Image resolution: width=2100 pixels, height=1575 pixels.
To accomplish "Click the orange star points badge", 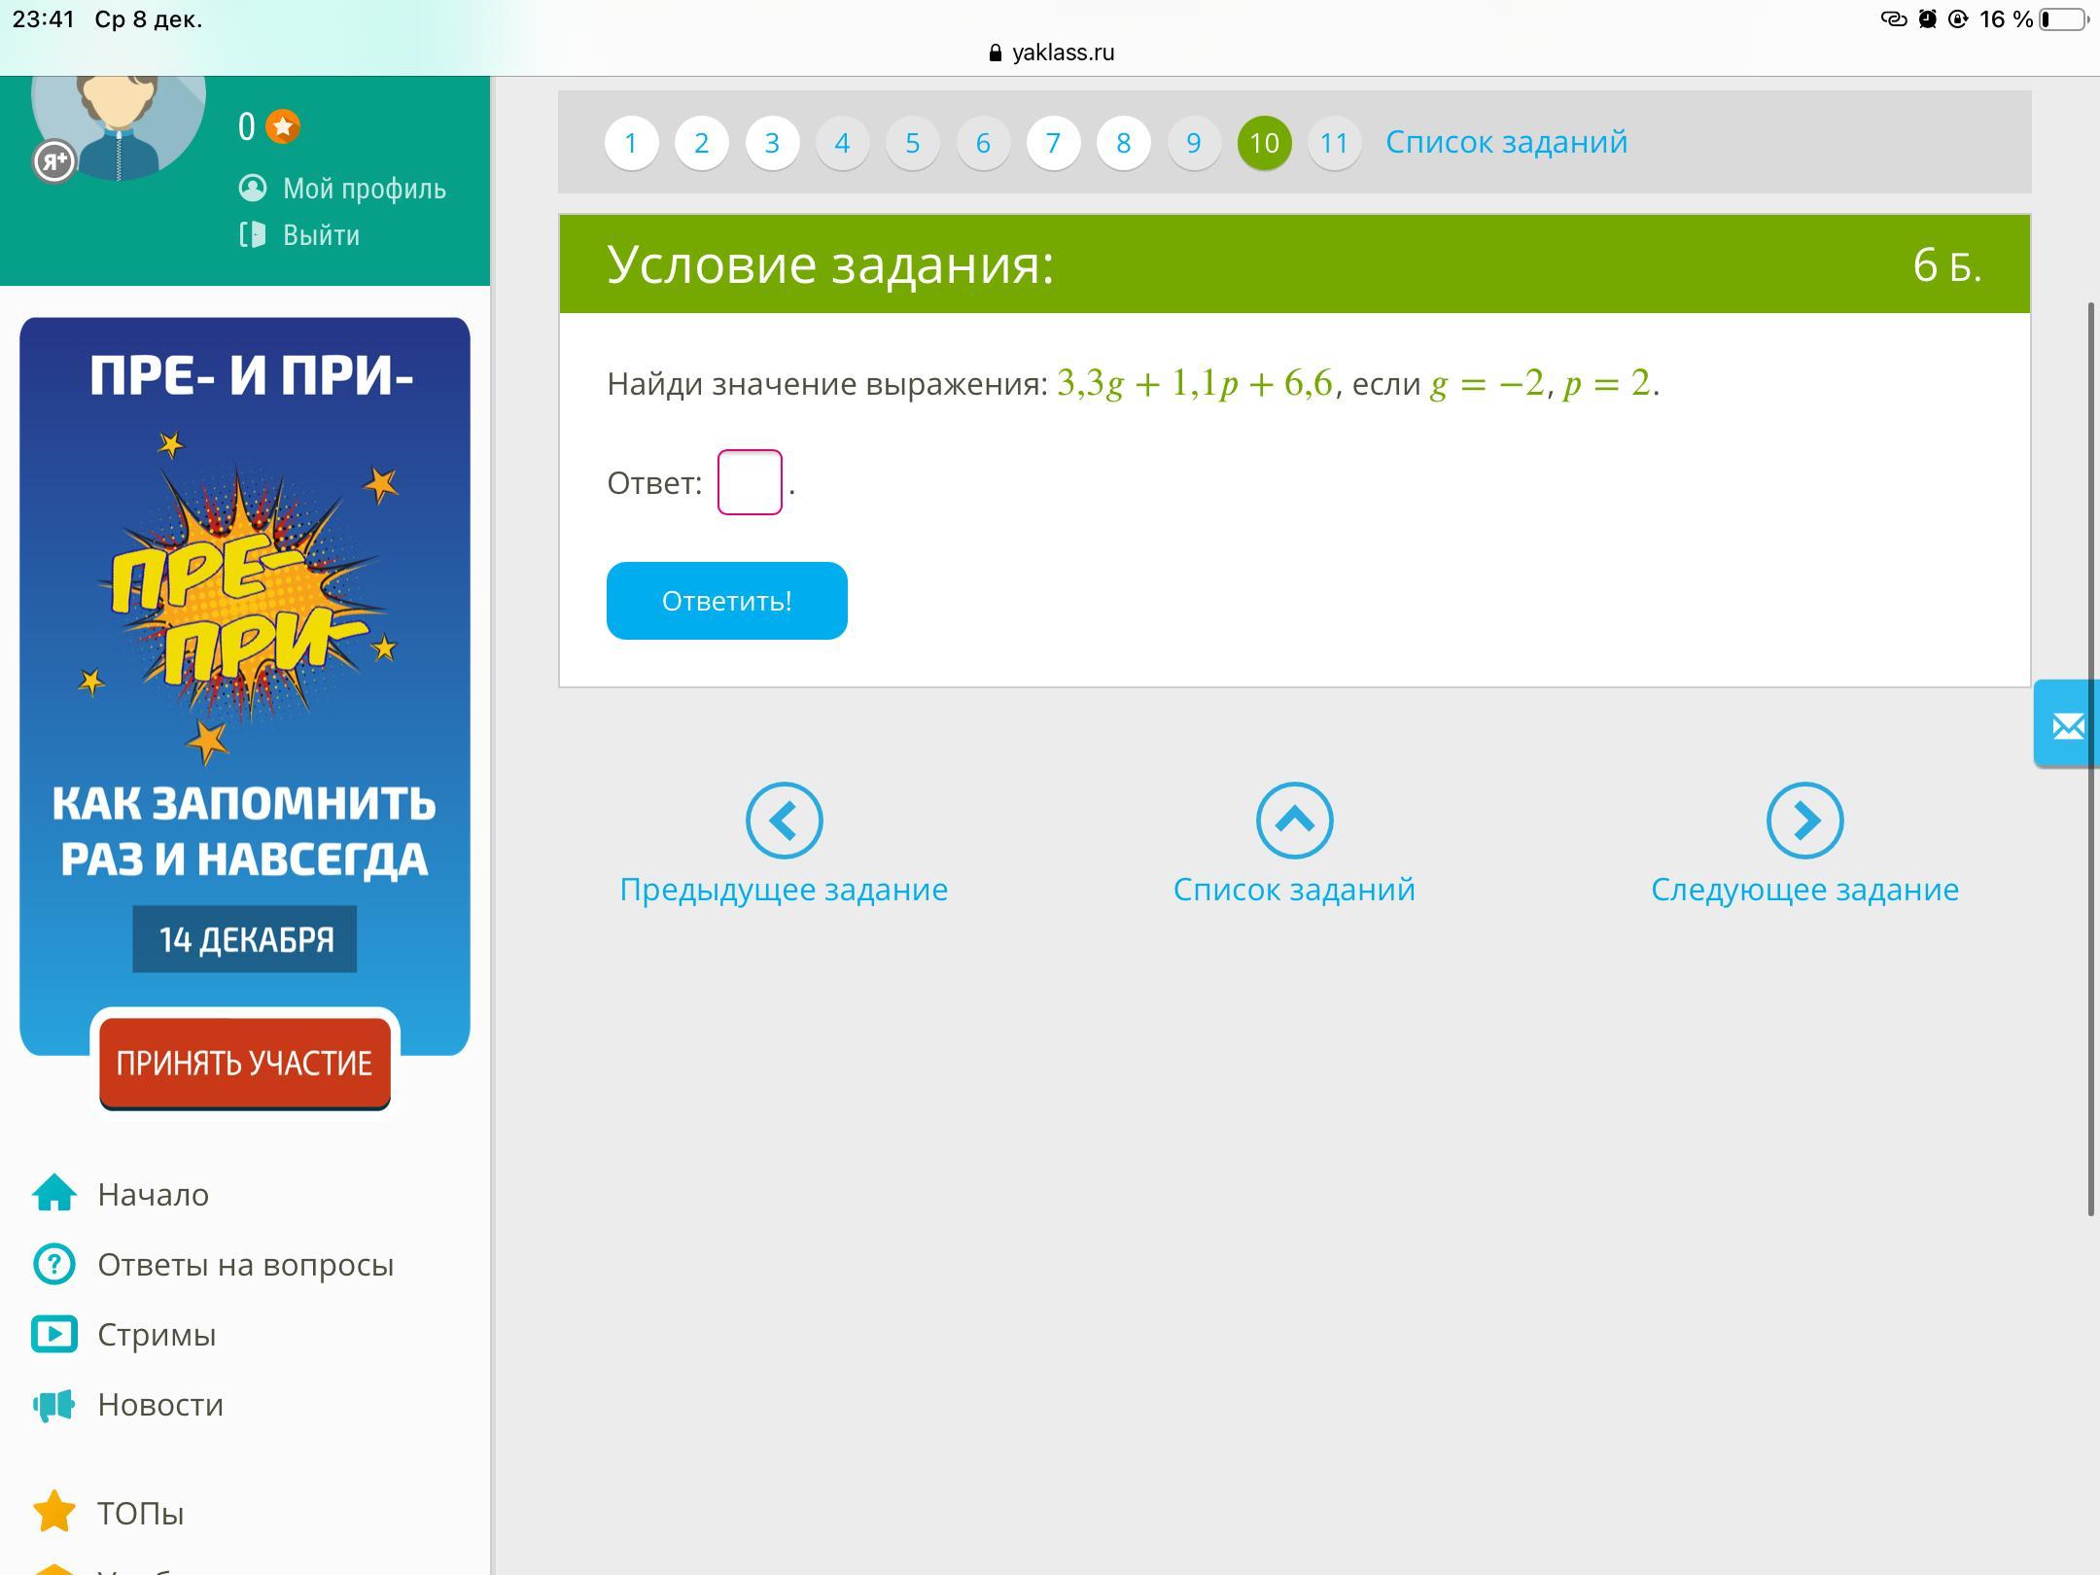I will (x=283, y=126).
